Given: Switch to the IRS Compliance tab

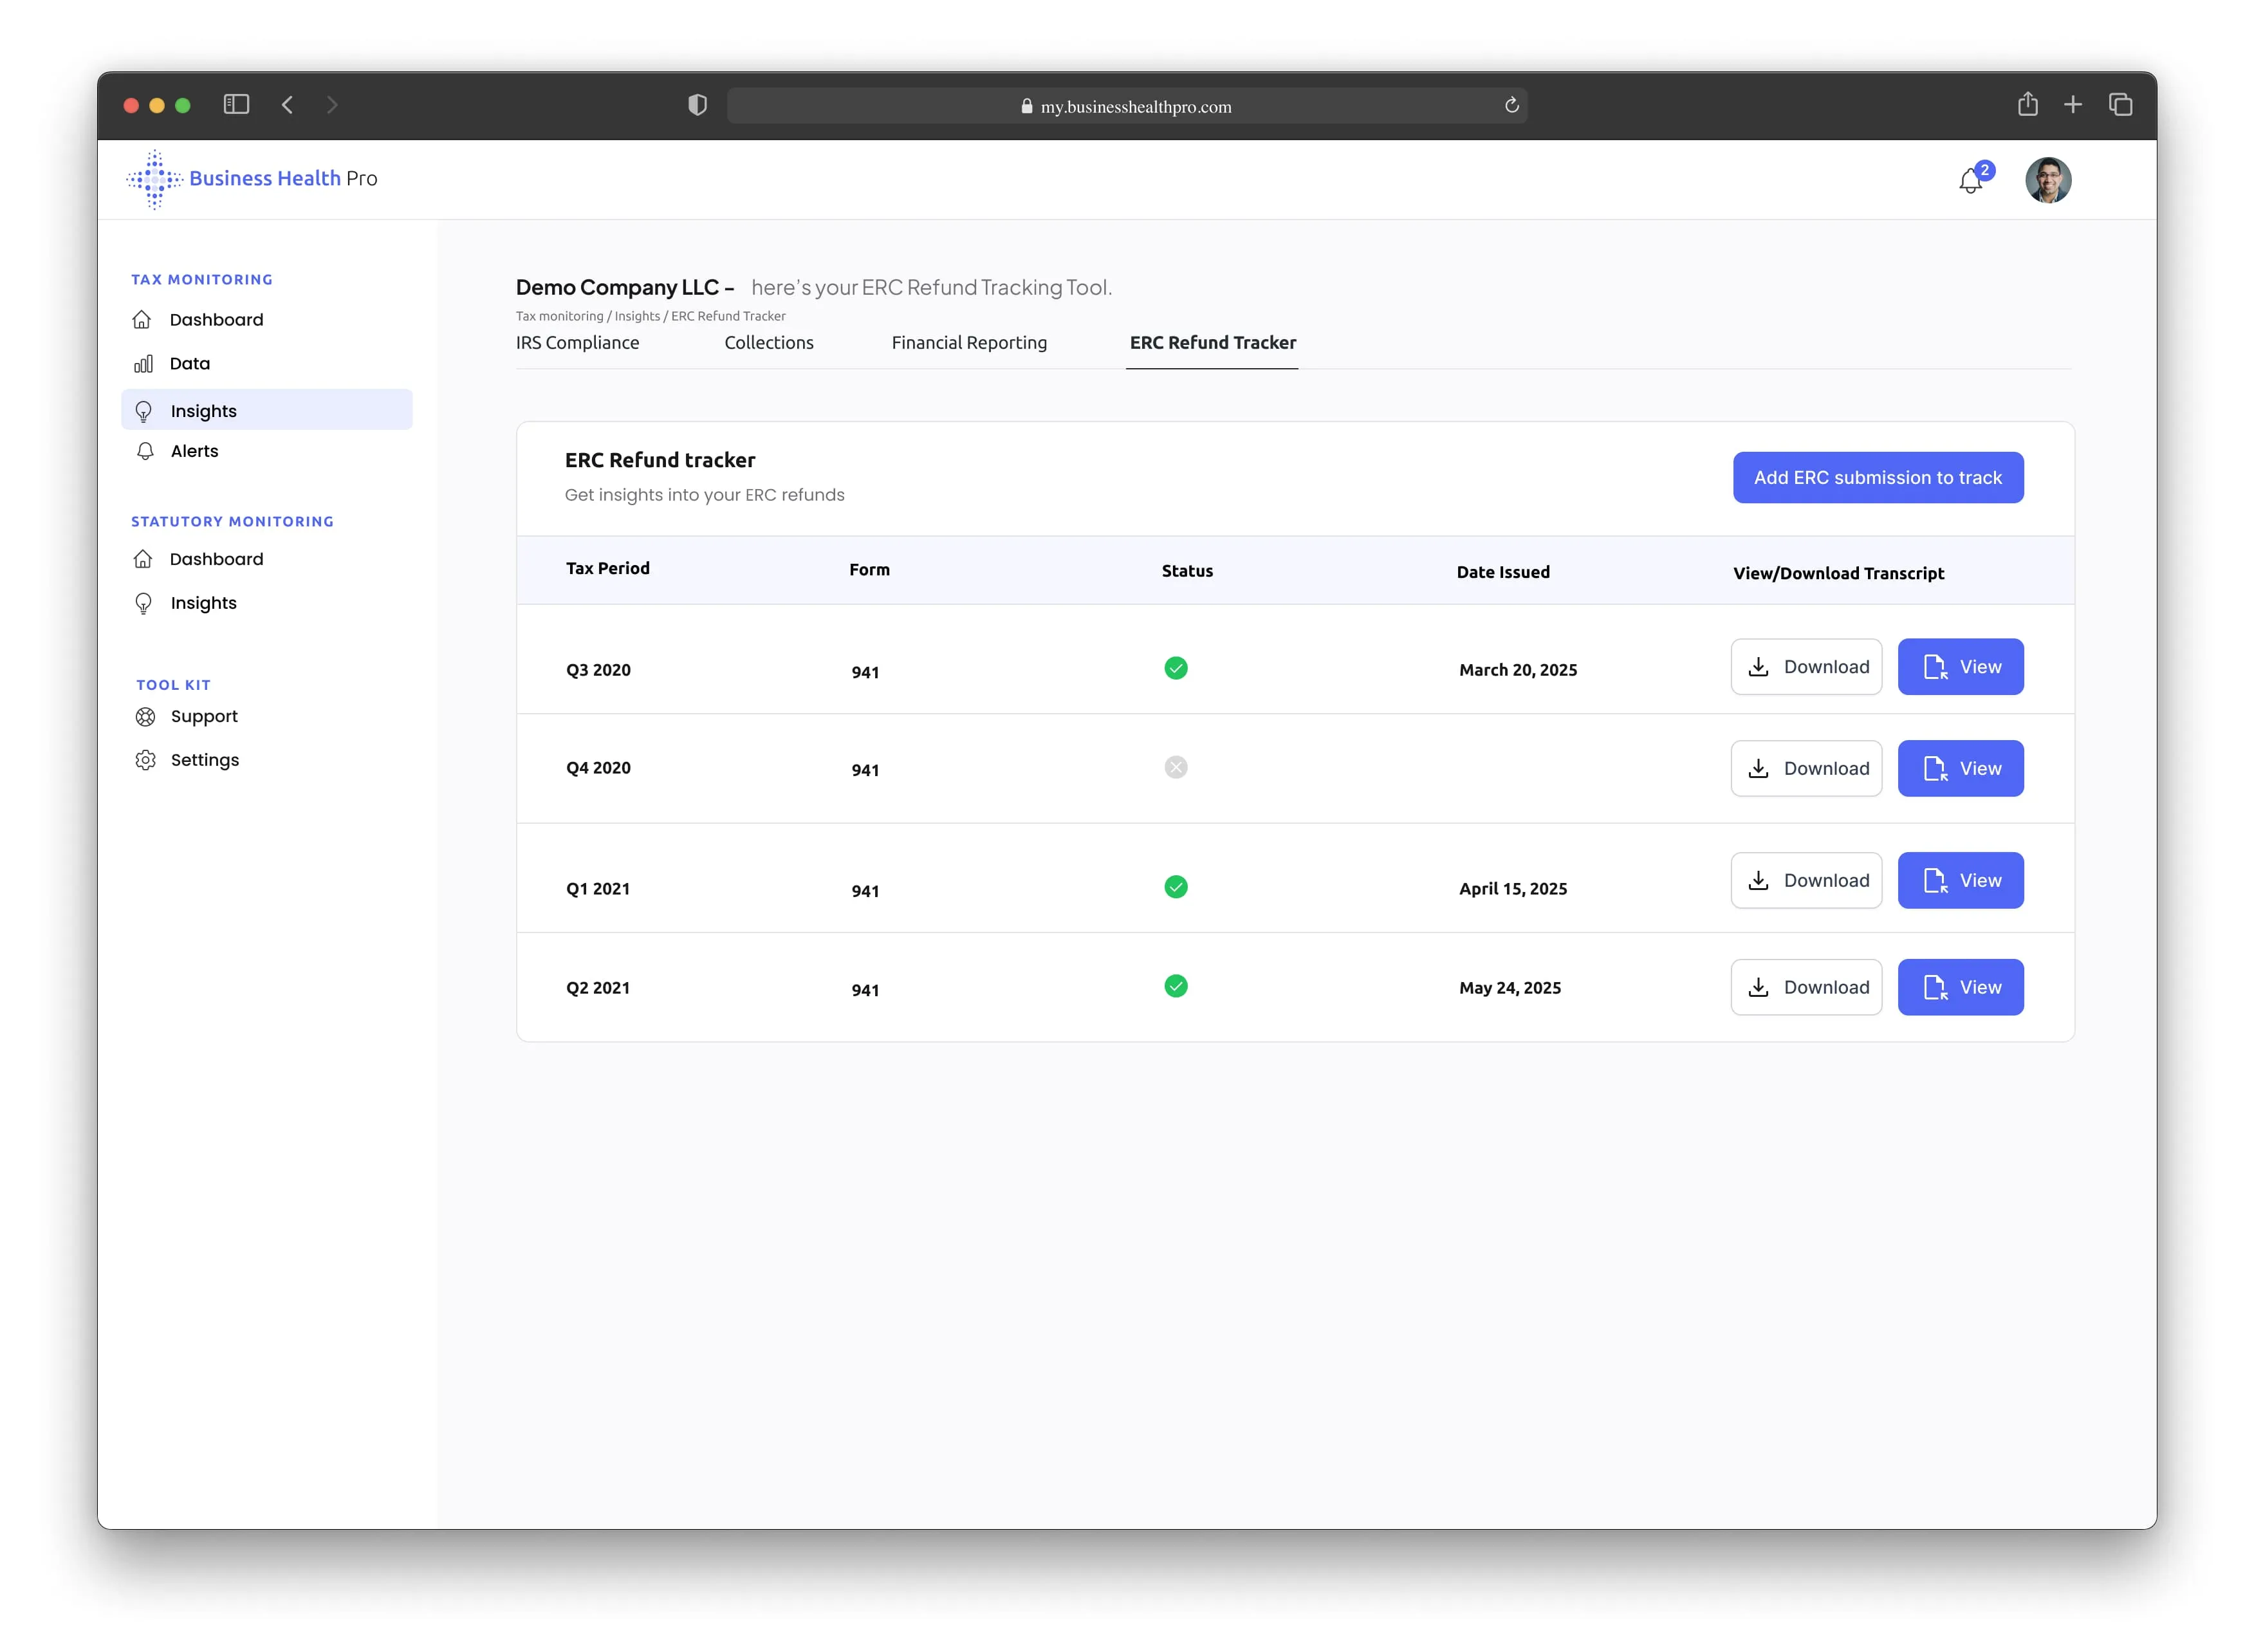Looking at the screenshot, I should click(x=577, y=343).
